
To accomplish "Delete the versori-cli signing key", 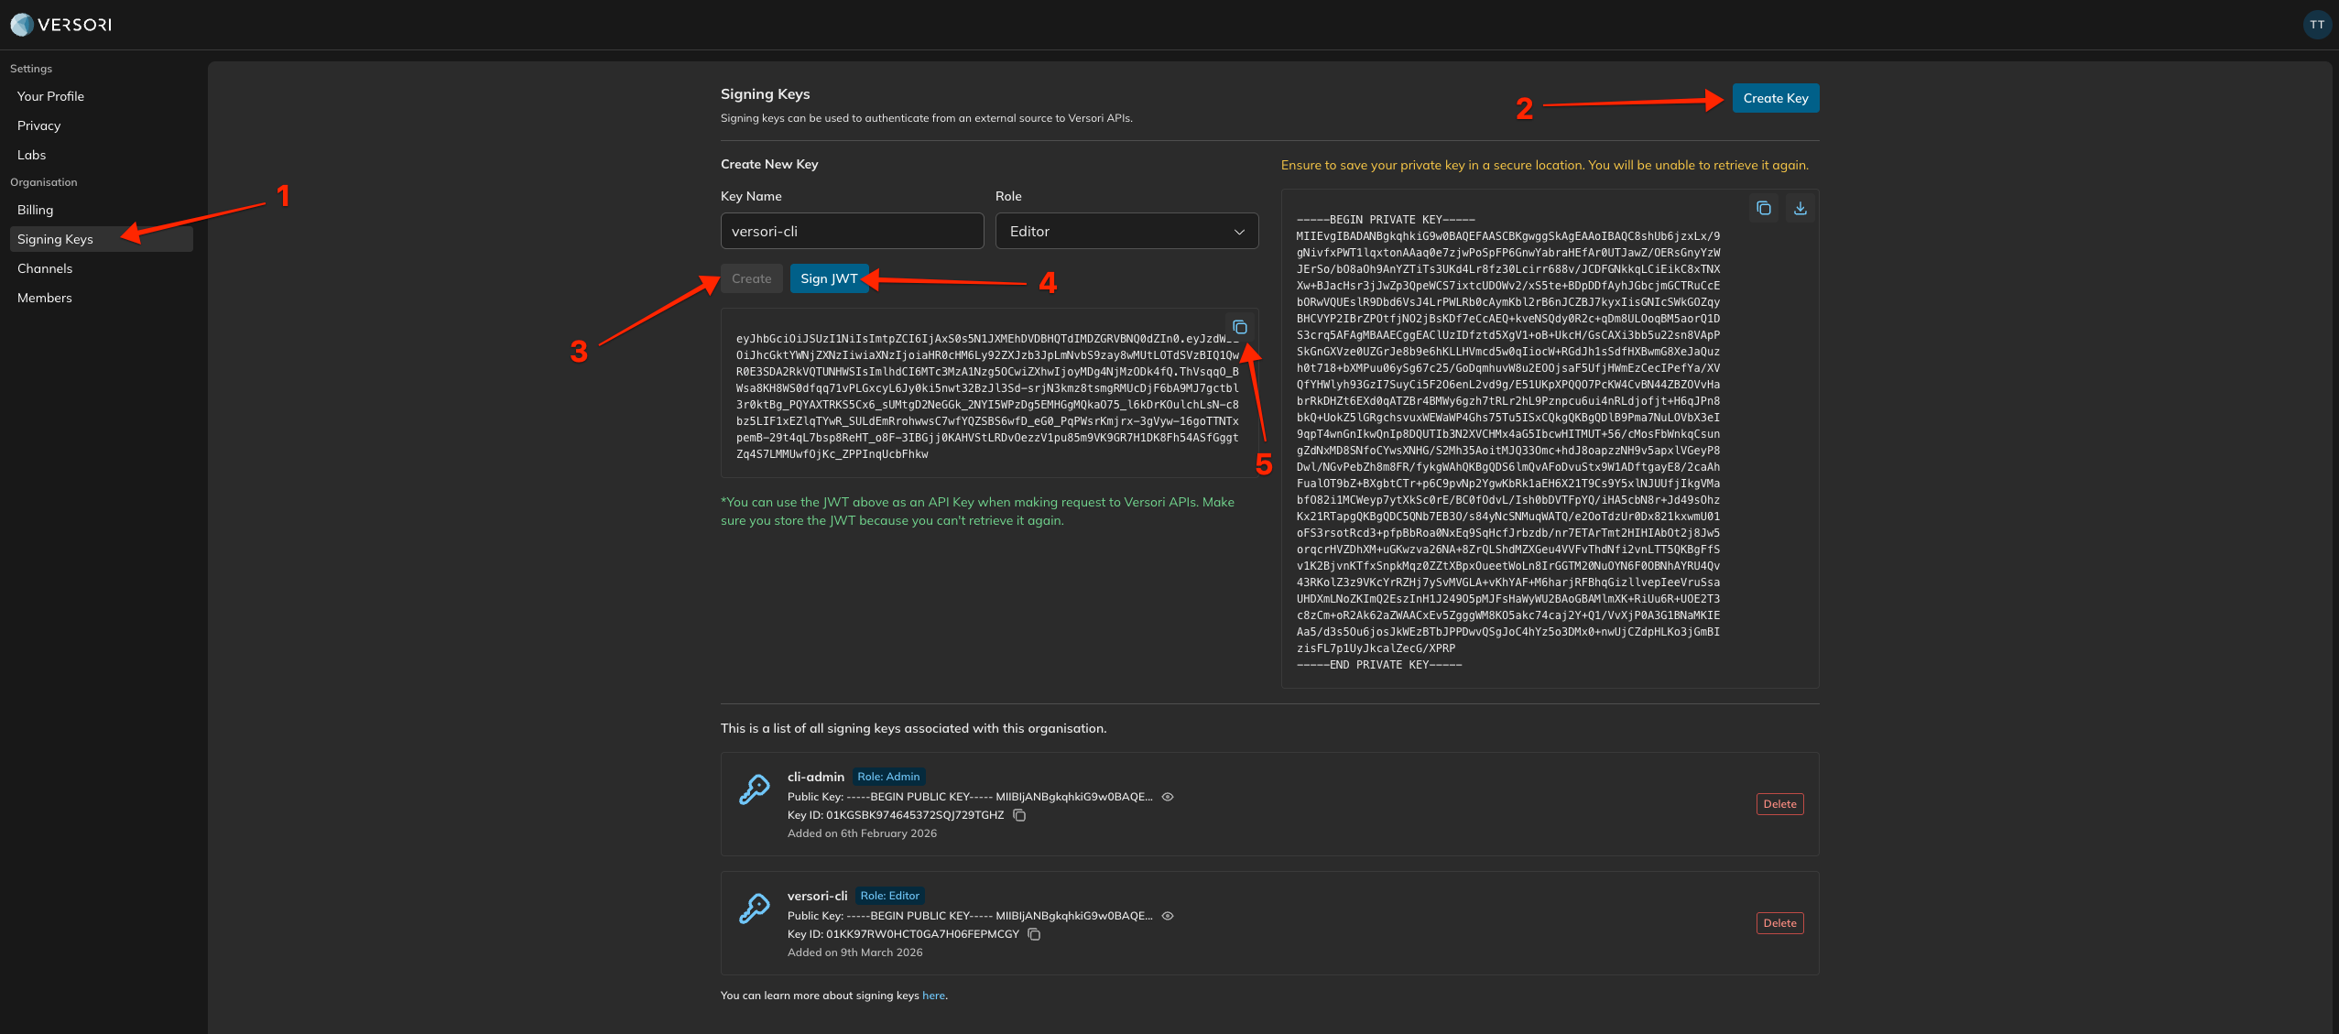I will [x=1779, y=923].
